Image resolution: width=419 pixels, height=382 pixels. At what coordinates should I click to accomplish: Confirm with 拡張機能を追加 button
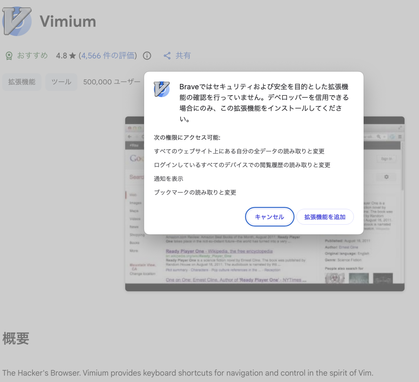pos(325,217)
